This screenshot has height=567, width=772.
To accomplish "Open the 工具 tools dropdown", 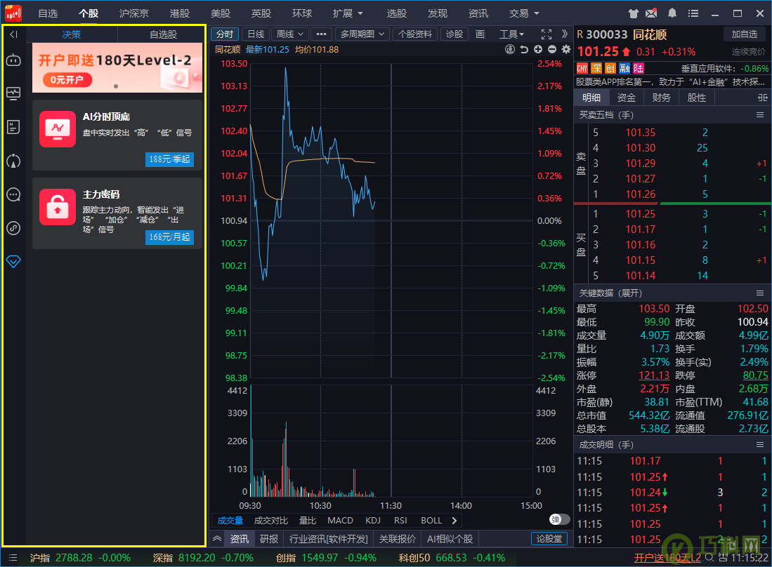I will coord(512,34).
